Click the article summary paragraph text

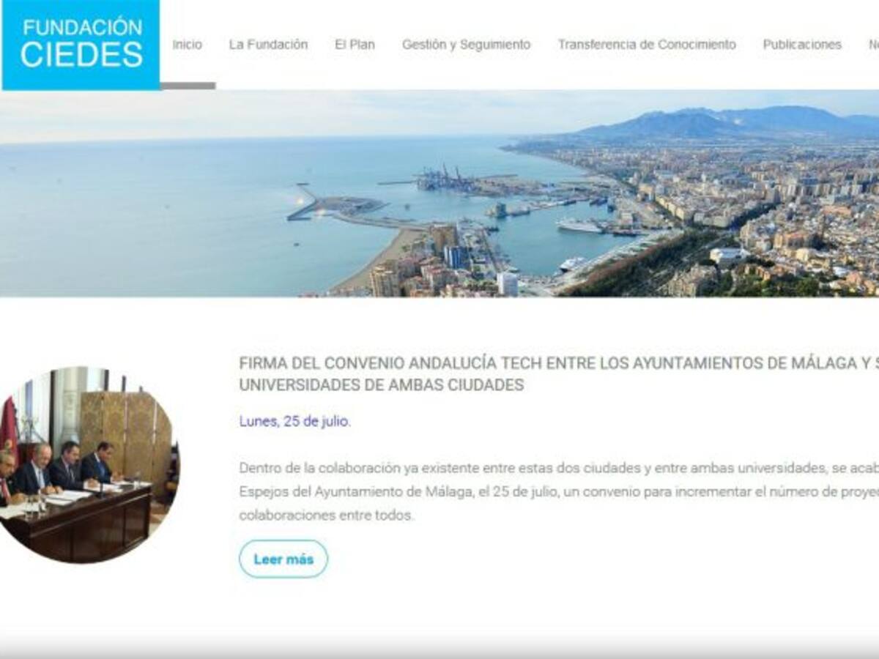click(x=559, y=491)
